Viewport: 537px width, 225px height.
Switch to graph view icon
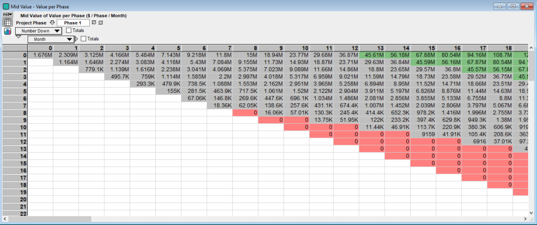[8, 31]
